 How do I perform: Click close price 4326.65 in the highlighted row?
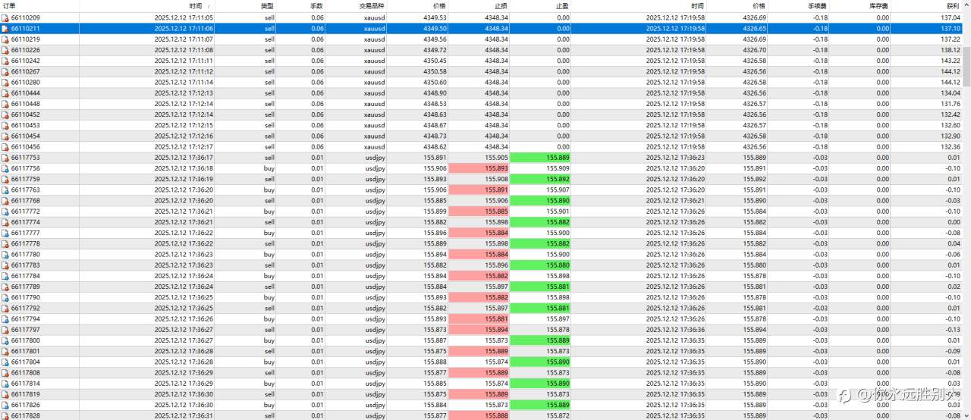(x=754, y=28)
